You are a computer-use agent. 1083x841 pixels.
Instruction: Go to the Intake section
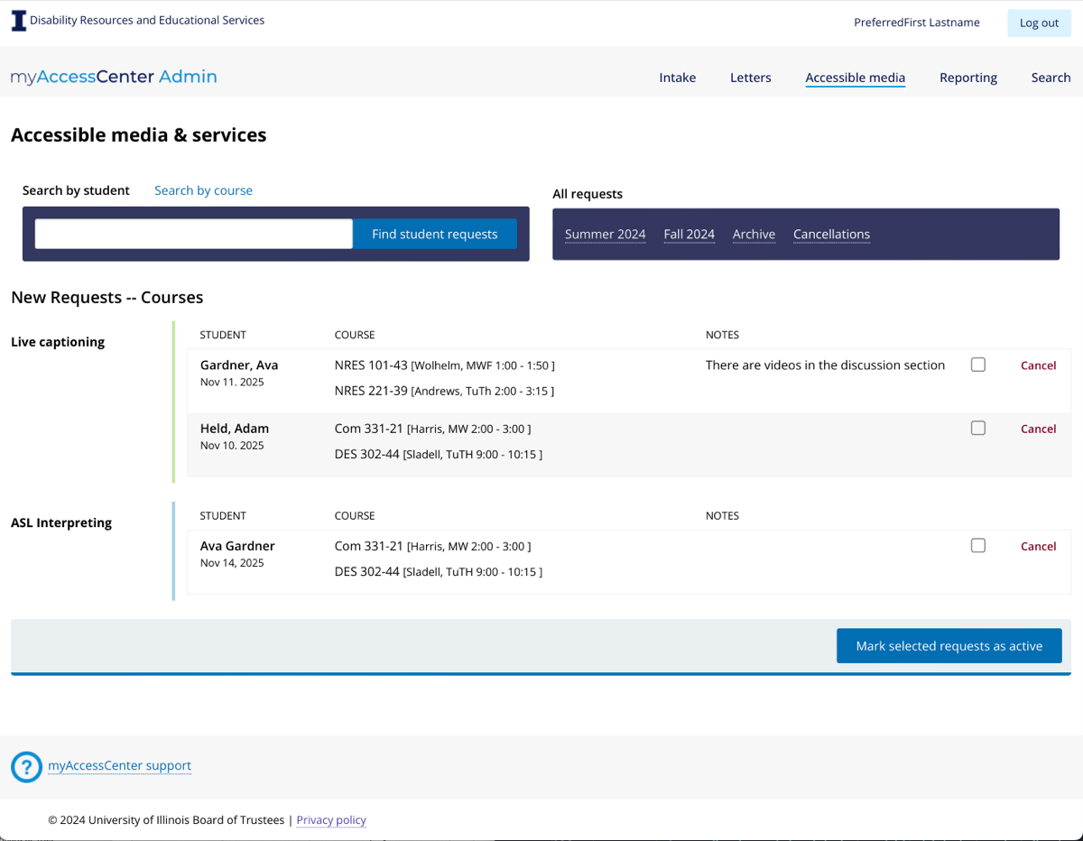(677, 78)
